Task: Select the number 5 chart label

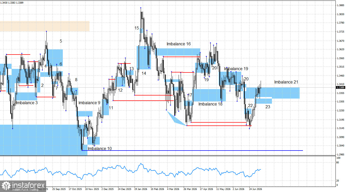Action: pos(61,41)
